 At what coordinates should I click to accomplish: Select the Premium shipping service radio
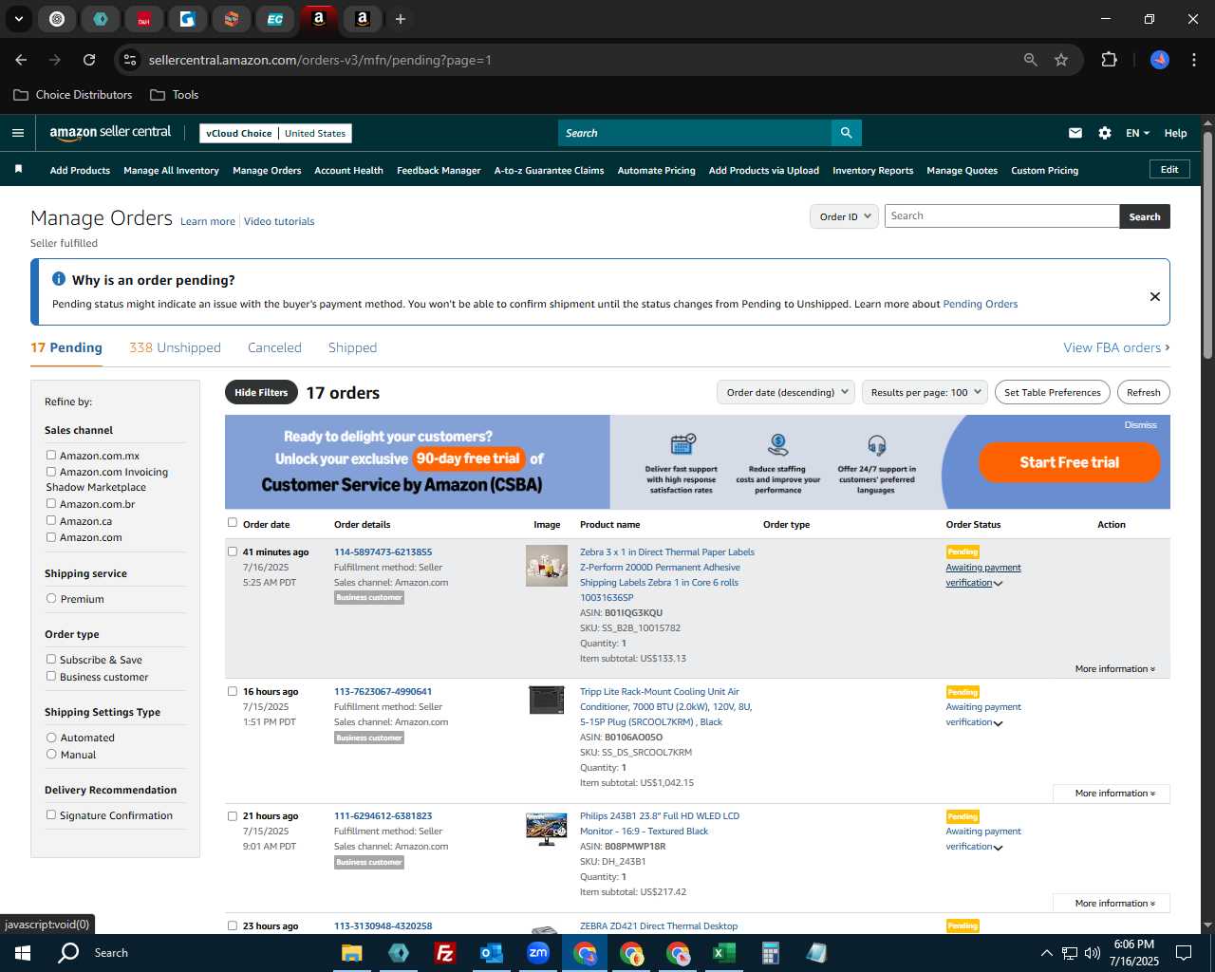[x=51, y=599]
